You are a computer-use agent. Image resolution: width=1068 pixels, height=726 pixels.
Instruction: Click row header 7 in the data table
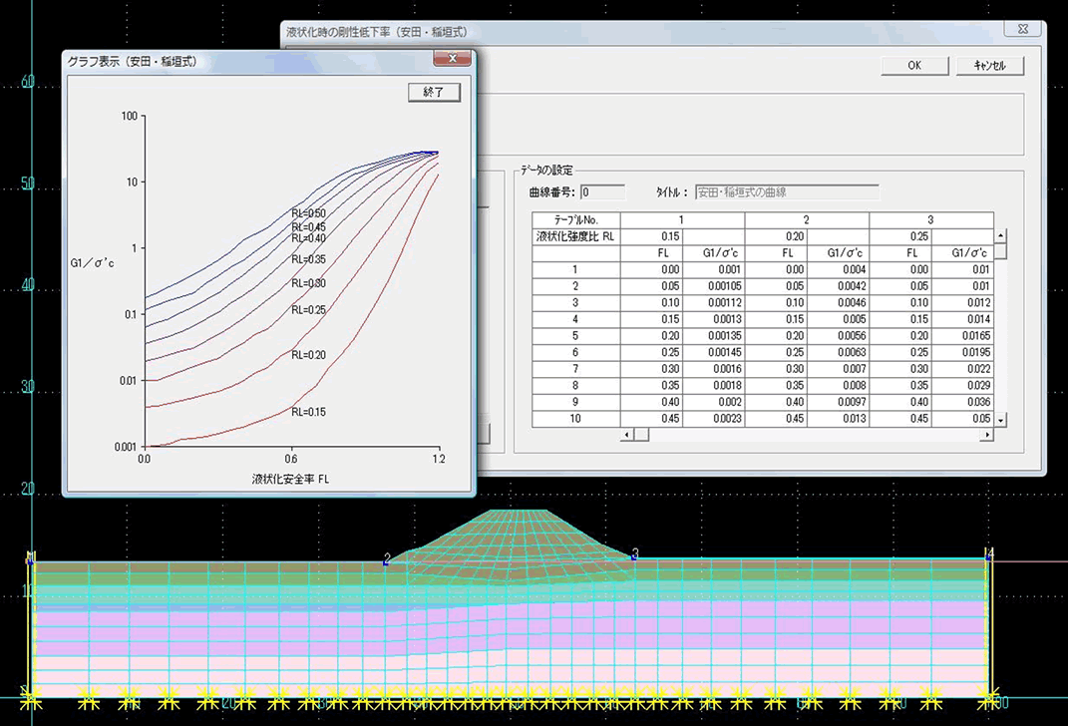click(x=575, y=369)
